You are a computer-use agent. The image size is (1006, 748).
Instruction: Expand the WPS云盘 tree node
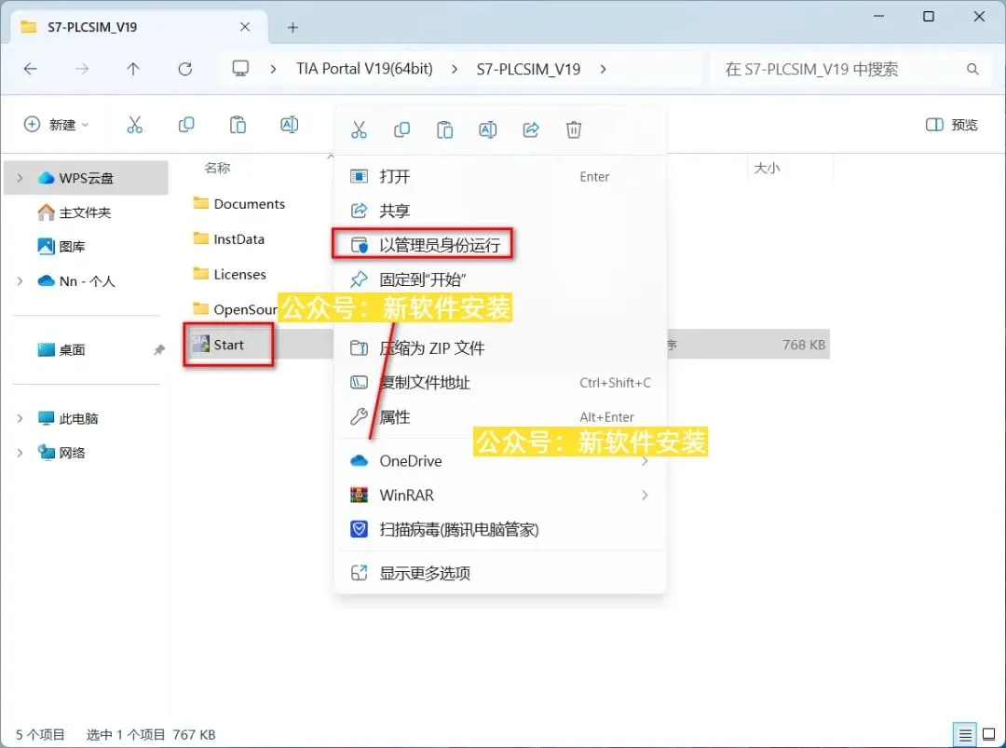(20, 178)
